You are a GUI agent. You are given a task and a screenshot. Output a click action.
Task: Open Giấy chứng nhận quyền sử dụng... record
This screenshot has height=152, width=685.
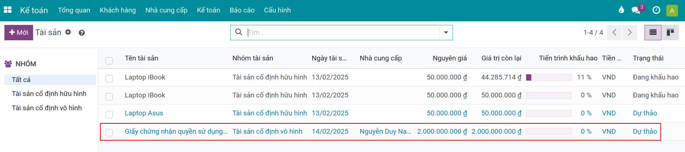click(176, 131)
